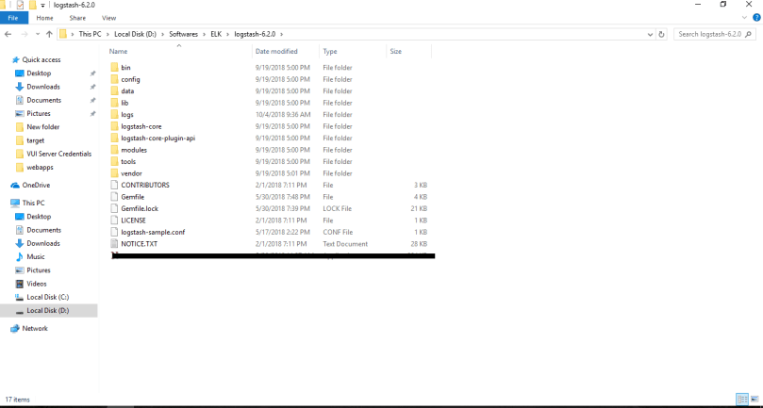Select the Gemfile.lock file icon
The height and width of the screenshot is (408, 763).
pyautogui.click(x=114, y=208)
